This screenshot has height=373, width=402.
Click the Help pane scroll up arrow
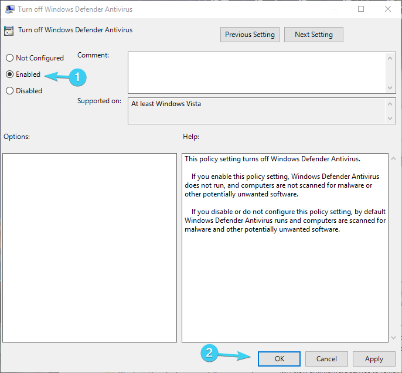click(394, 158)
